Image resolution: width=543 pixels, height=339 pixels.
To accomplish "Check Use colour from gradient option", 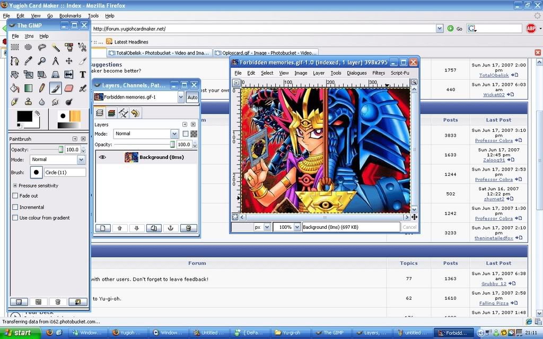I will tap(15, 218).
